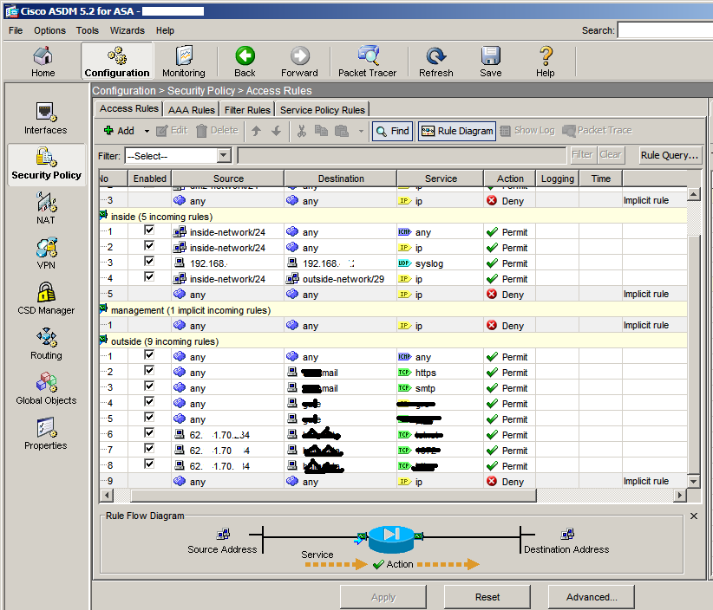Viewport: 713px width, 610px height.
Task: Toggle the Rule Diagram button
Action: click(x=457, y=131)
